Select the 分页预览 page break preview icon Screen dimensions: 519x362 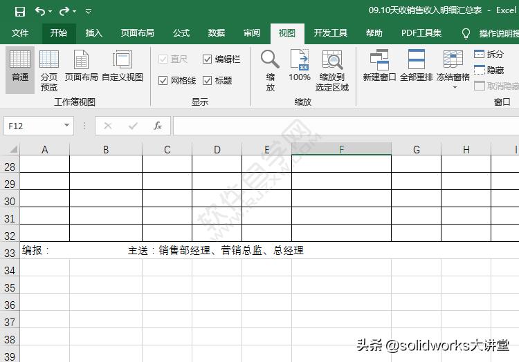(x=49, y=70)
